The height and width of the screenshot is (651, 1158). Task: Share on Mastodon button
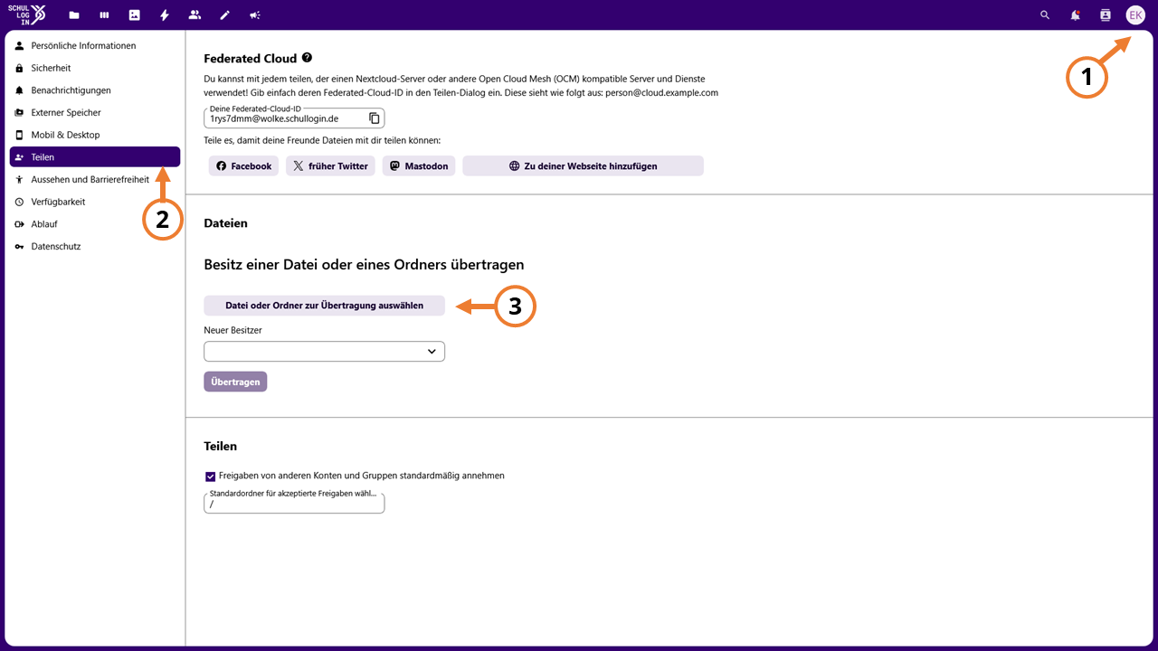click(419, 166)
